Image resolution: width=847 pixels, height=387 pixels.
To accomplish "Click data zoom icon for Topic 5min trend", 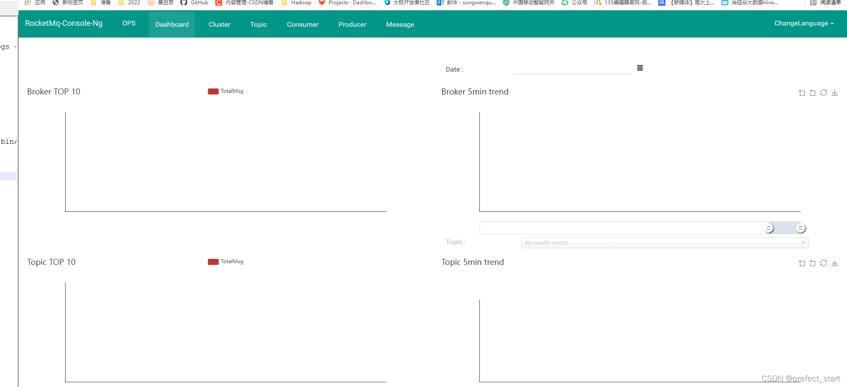I will coord(802,263).
